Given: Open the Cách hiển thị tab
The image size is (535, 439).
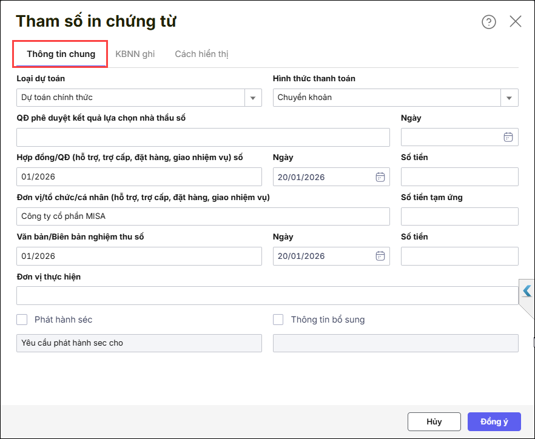Looking at the screenshot, I should pos(201,54).
